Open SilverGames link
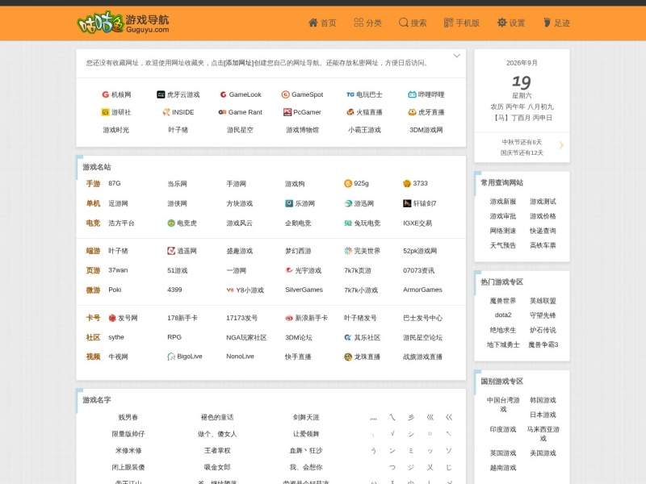Viewport: 646px width, 484px height. (304, 290)
